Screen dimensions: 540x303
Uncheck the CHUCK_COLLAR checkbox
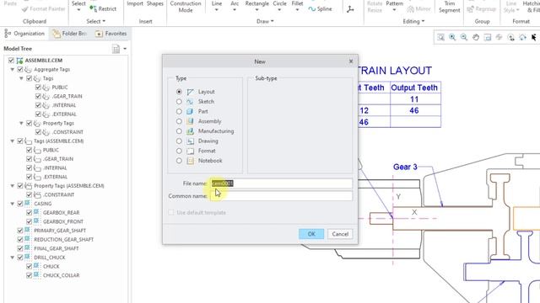pyautogui.click(x=29, y=275)
